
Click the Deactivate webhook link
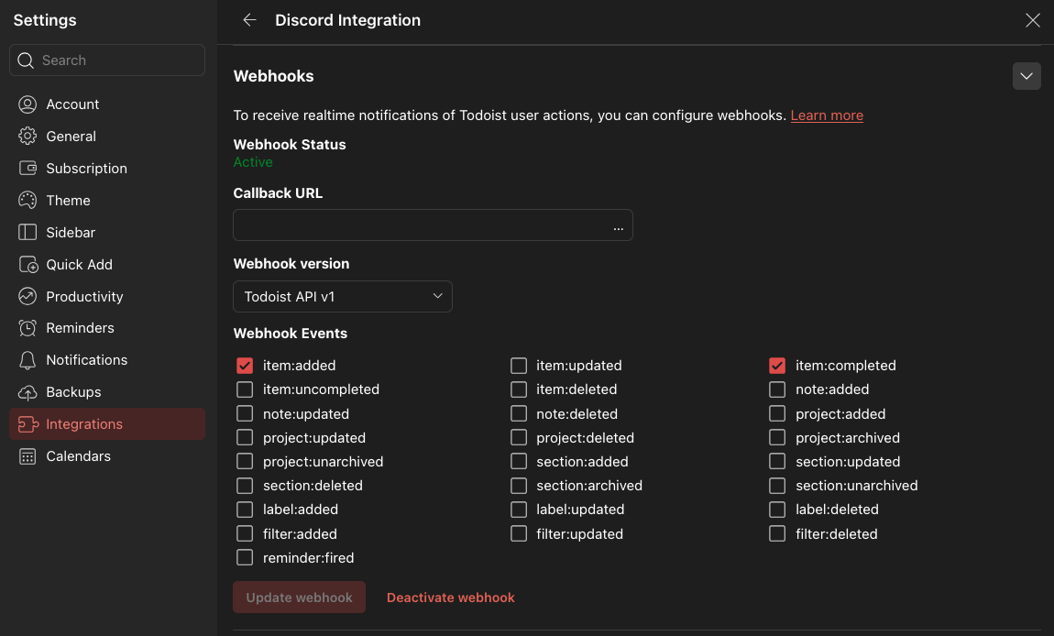450,597
